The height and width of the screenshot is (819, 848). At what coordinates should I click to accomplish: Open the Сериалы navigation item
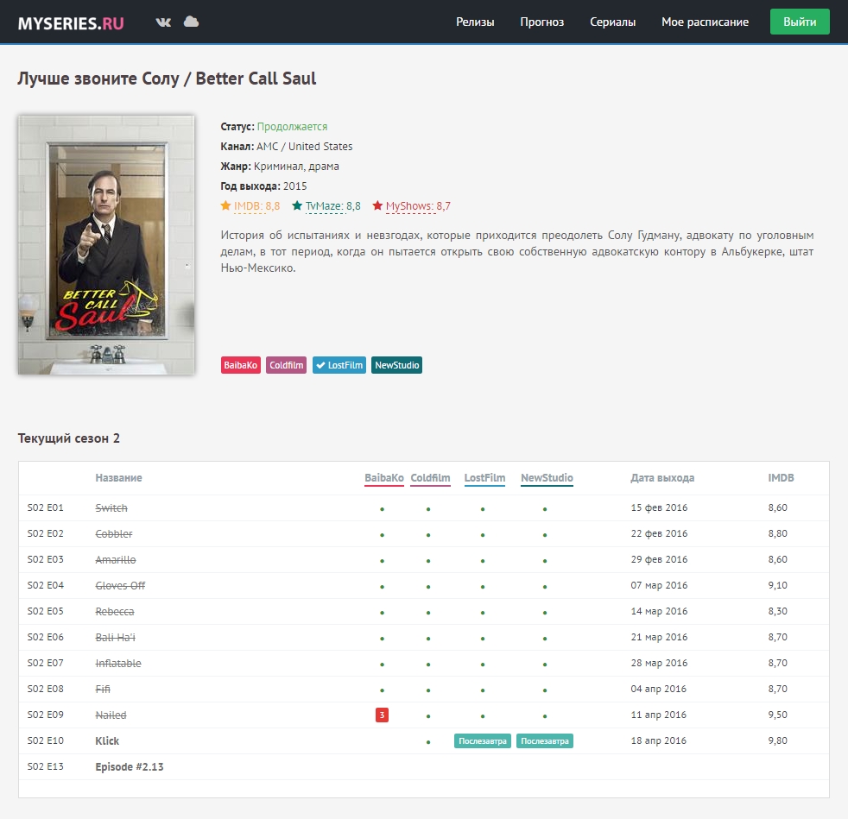tap(612, 22)
